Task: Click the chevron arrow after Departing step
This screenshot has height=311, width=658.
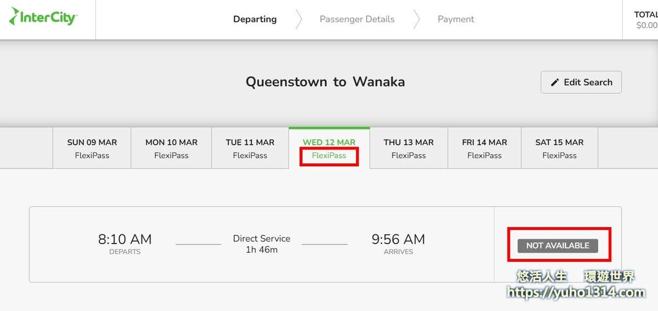Action: tap(298, 19)
